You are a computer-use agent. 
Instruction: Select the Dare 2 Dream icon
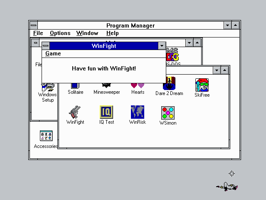(169, 85)
